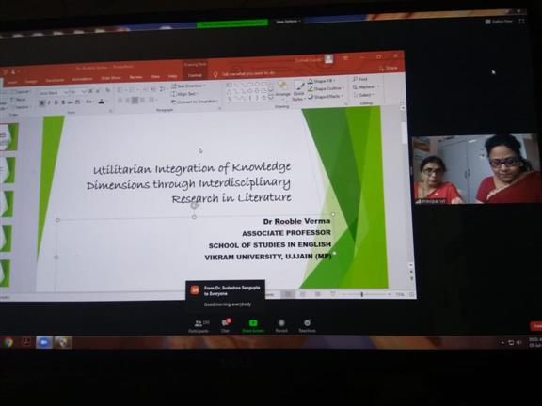Viewport: 542px width, 406px height.
Task: Switch to the Design ribbon tab
Action: (31, 82)
